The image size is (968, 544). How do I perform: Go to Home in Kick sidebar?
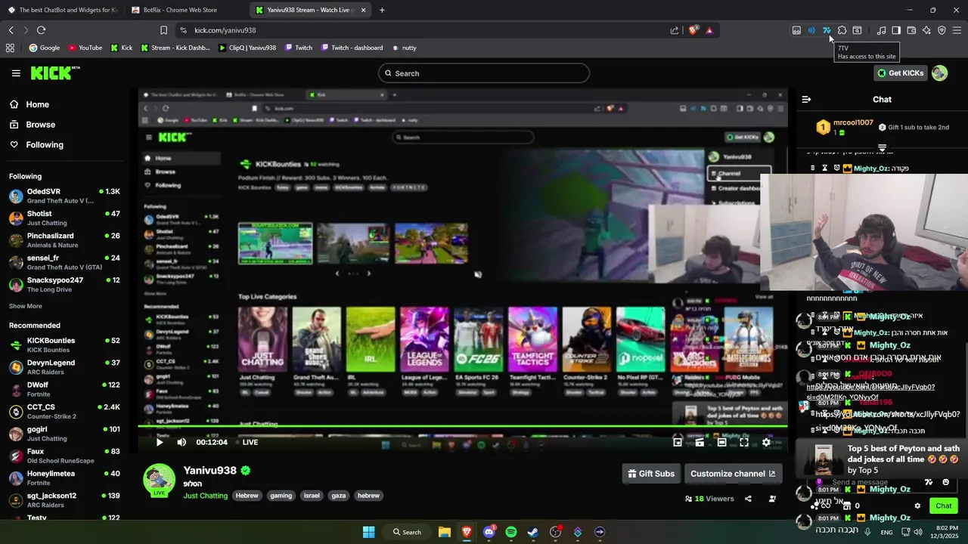[30, 104]
